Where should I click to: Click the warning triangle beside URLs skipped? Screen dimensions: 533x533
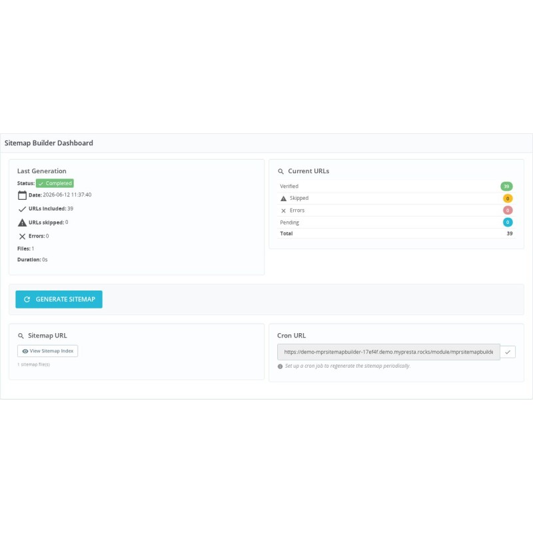[x=22, y=223]
